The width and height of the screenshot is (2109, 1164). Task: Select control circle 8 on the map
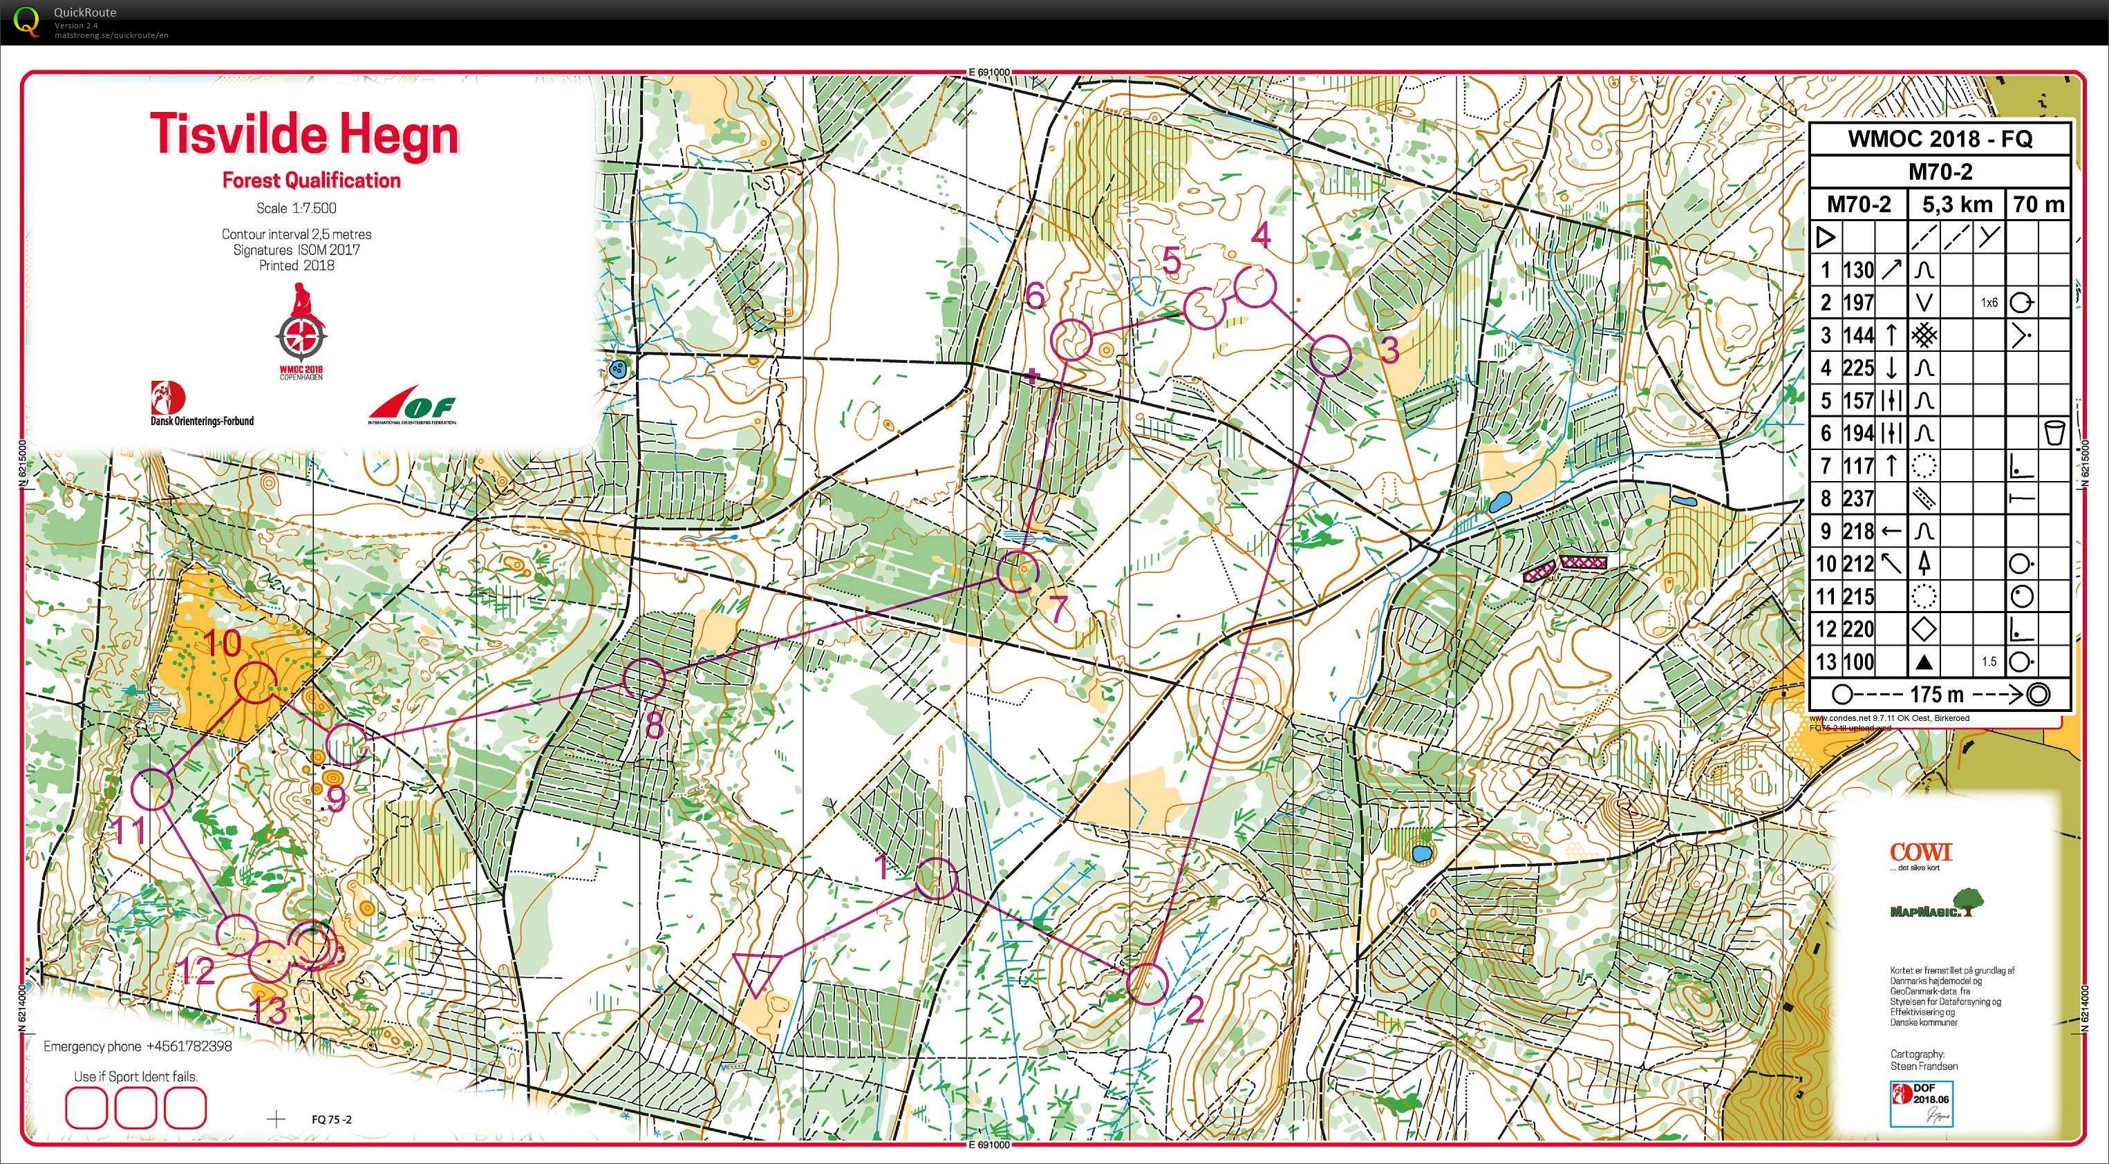[644, 679]
